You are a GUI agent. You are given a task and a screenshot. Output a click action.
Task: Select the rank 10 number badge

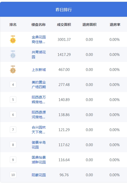(13, 175)
